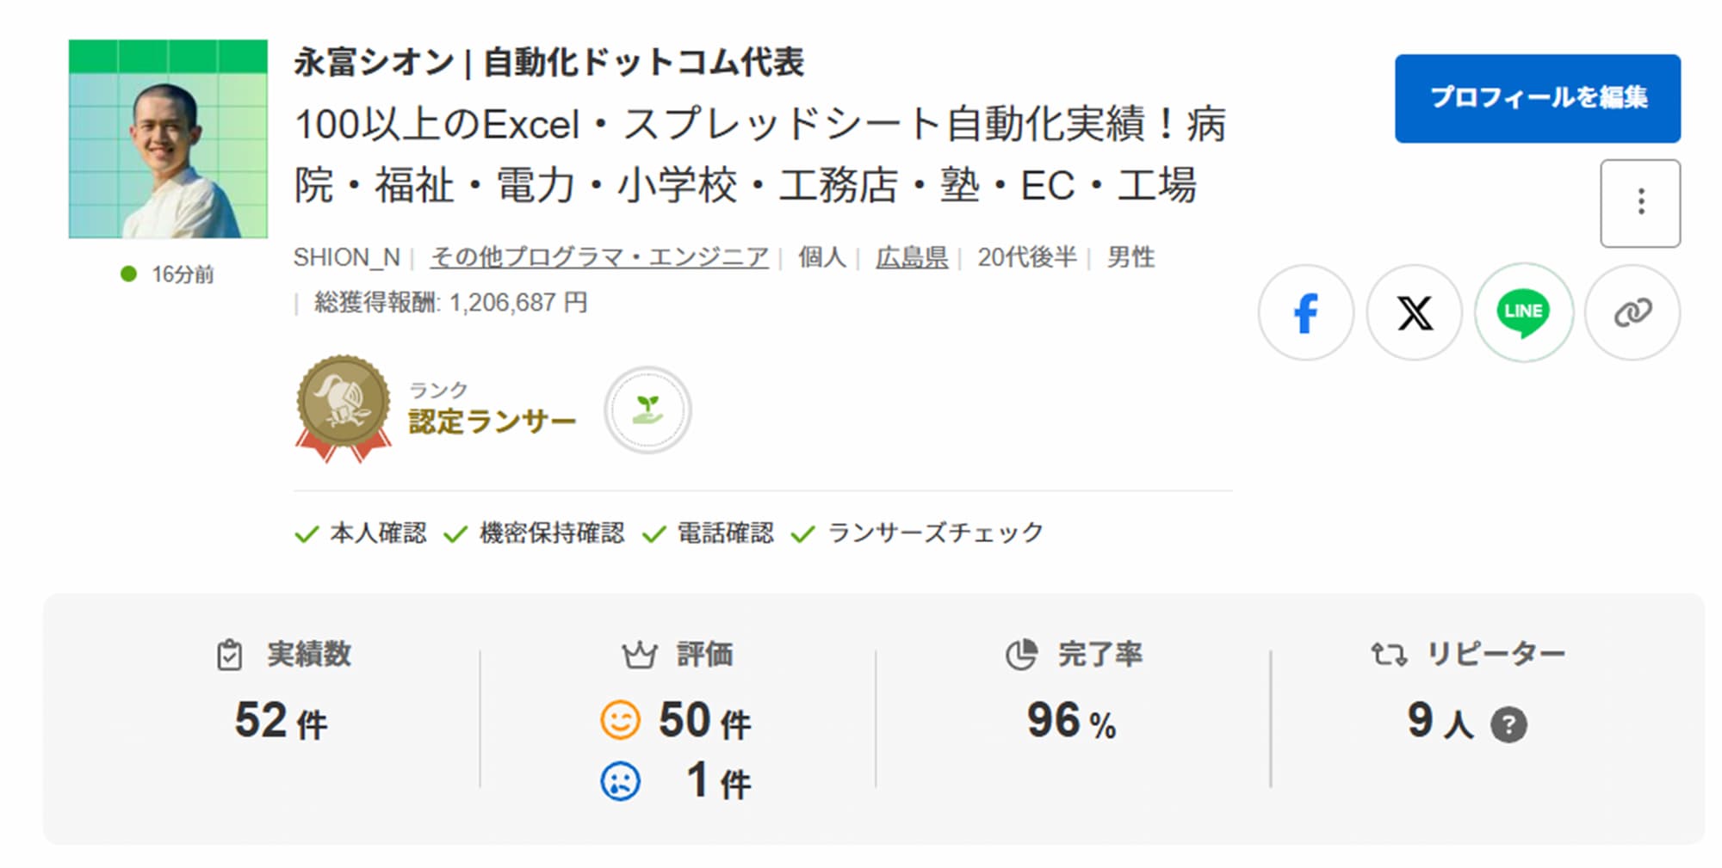Click the 機密保持確認 checkmark item
The width and height of the screenshot is (1722, 868).
[535, 533]
